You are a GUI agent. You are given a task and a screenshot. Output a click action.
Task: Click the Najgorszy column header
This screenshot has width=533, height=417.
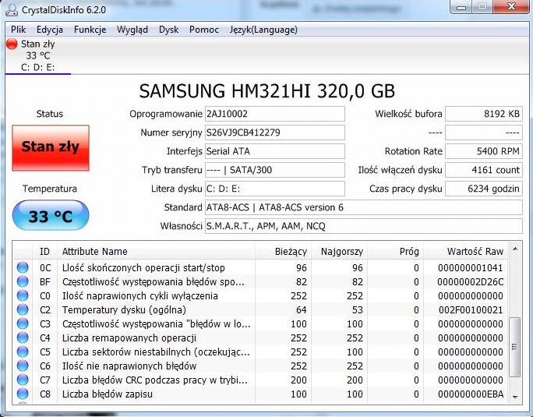pyautogui.click(x=339, y=251)
